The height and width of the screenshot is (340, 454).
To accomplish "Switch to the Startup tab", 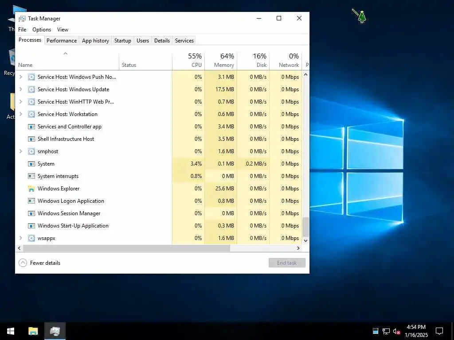I will tap(122, 41).
